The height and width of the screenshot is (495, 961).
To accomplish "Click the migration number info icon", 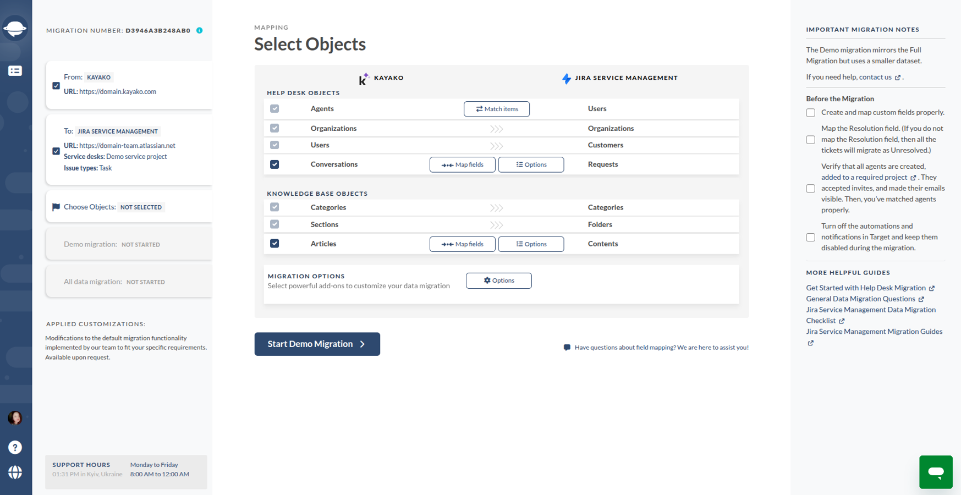I will tap(200, 30).
